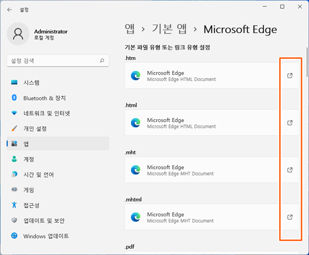Click Edge logo in .mhtml card
309x255 pixels.
(135, 217)
